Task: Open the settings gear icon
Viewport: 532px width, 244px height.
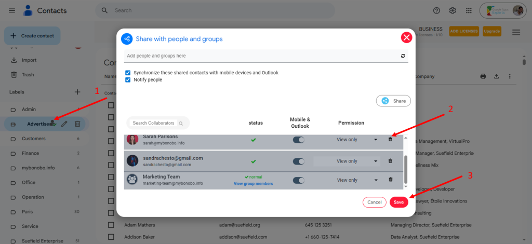Action: click(x=453, y=10)
